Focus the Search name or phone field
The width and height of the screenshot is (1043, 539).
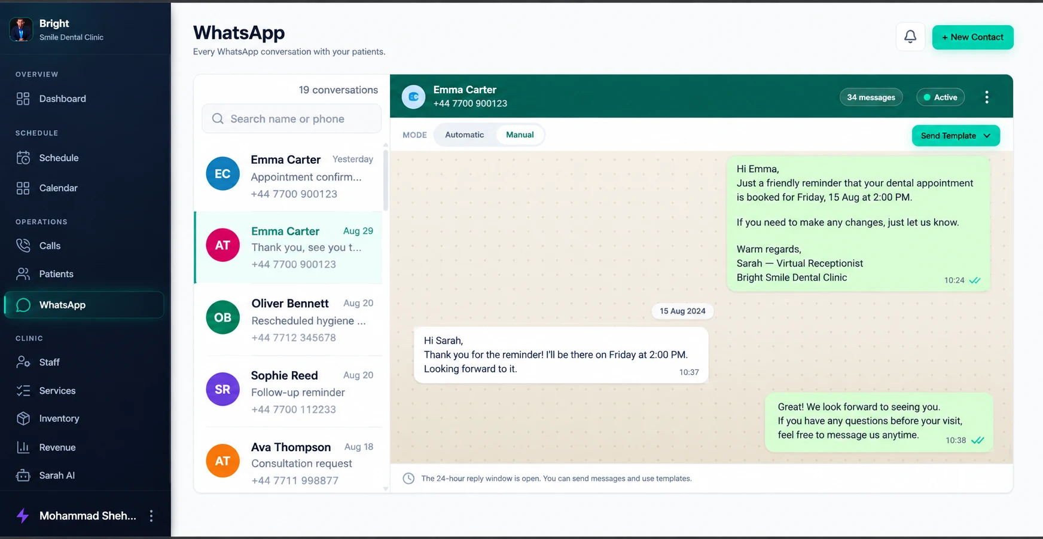[291, 119]
